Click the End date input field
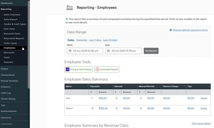214x128 pixels. coord(123,51)
